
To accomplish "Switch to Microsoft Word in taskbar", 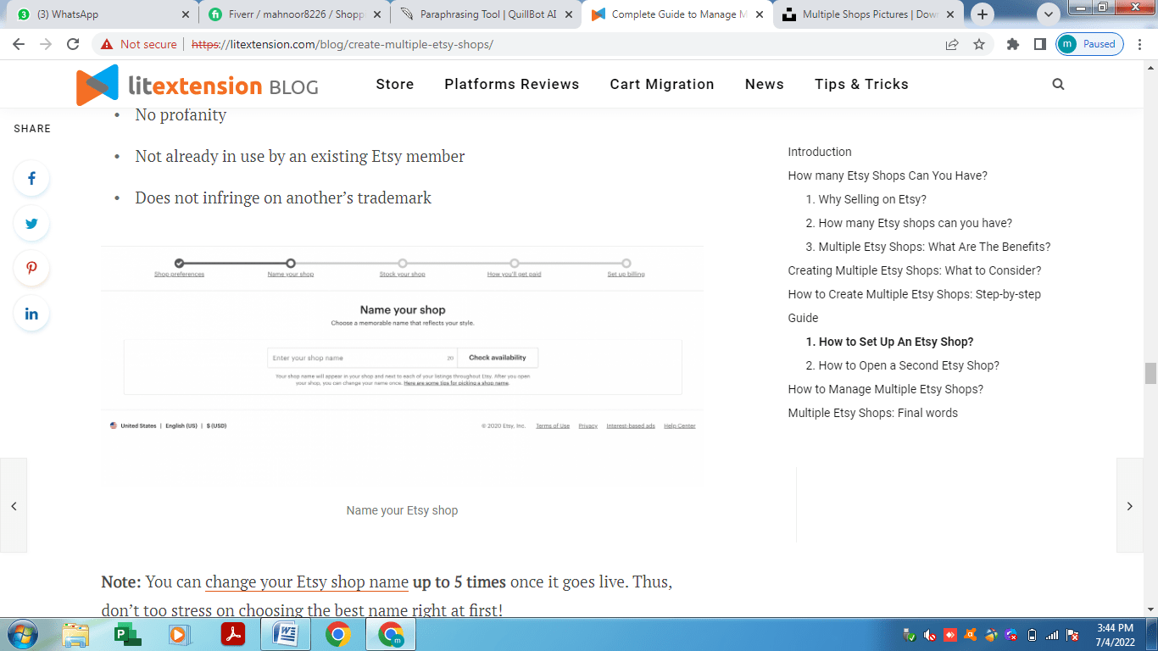I will coord(285,634).
